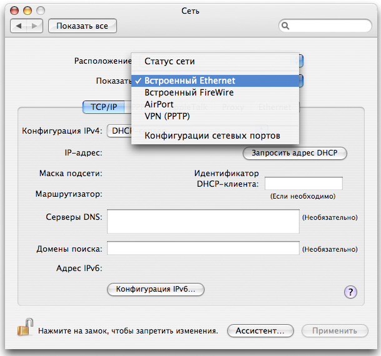Click the lock icon to prevent changes
The width and height of the screenshot is (381, 356).
coord(24,329)
